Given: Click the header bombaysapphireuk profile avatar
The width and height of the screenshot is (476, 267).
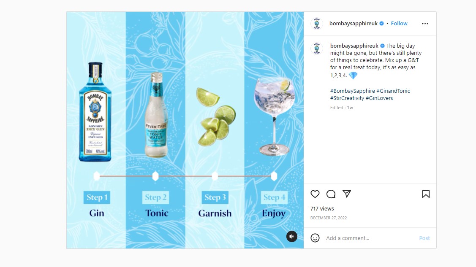Looking at the screenshot, I should 317,24.
